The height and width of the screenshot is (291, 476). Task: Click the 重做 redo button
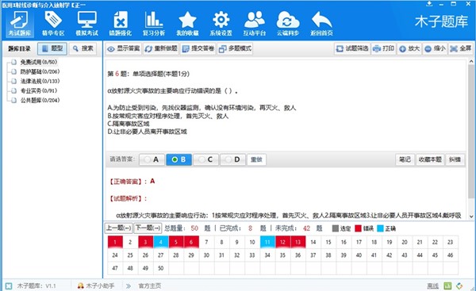click(x=256, y=159)
